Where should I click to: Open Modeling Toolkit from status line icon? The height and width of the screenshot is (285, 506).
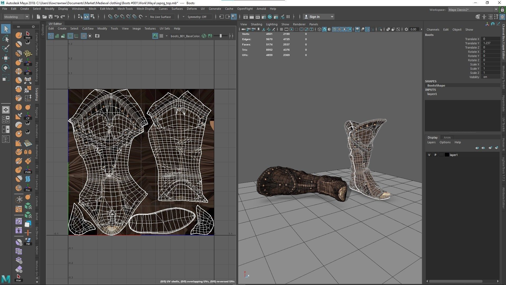[478, 17]
